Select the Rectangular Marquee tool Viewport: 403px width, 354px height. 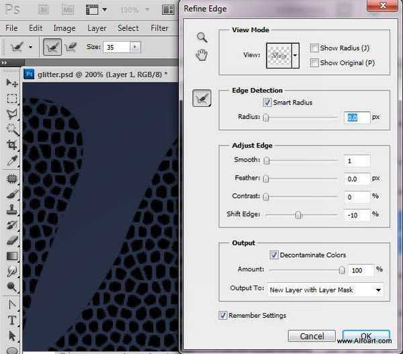tap(11, 99)
